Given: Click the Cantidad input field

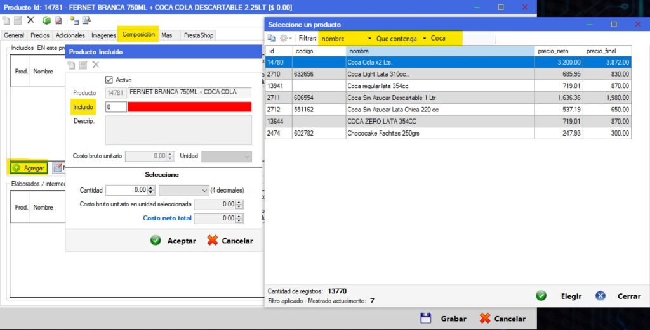Looking at the screenshot, I should (127, 190).
